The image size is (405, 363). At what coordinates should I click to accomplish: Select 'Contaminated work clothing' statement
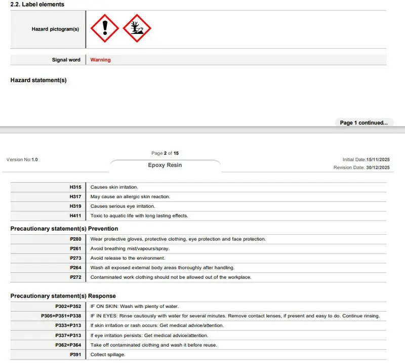(x=171, y=277)
